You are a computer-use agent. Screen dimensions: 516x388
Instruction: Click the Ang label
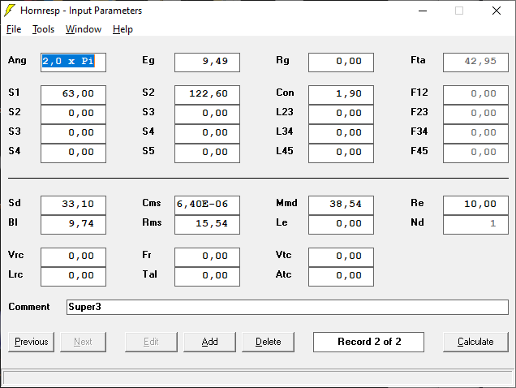click(x=17, y=61)
